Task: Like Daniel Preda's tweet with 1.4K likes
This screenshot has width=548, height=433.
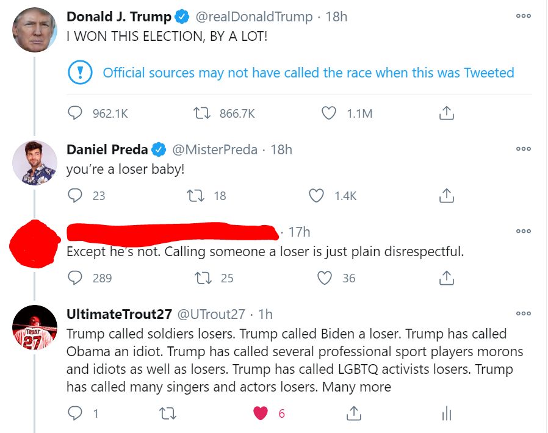Action: (316, 195)
